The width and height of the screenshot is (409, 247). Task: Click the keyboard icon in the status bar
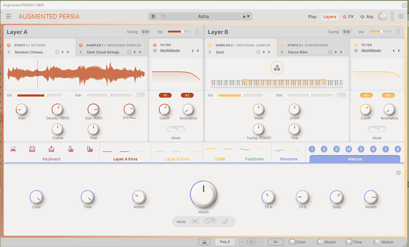[204, 242]
